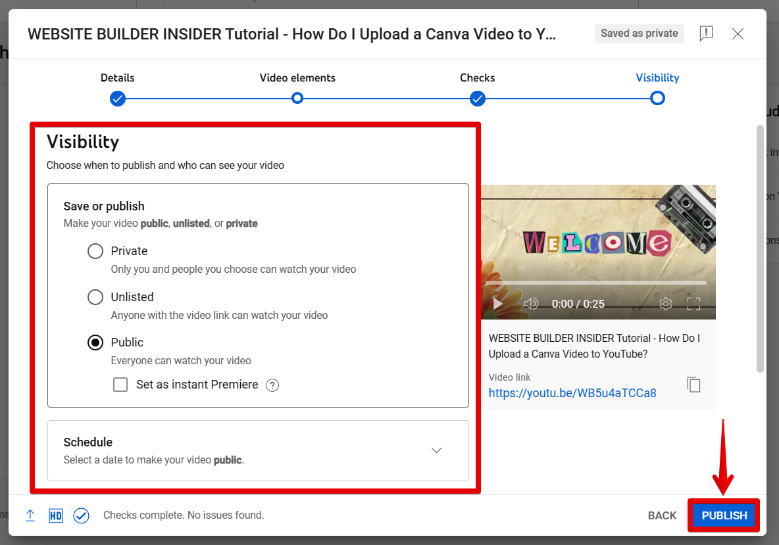Select the Unlisted visibility option
This screenshot has width=779, height=545.
(95, 297)
